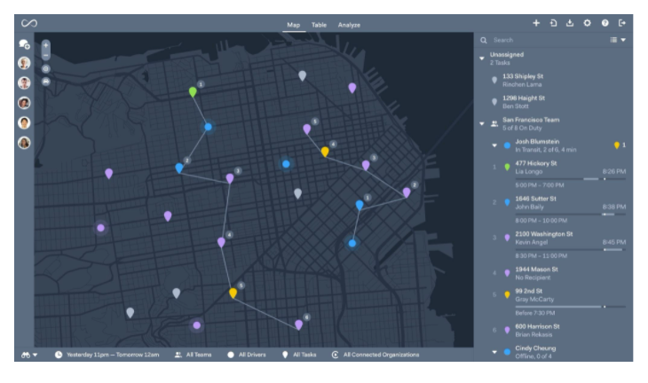Viewport: 648px width, 383px height.
Task: Click the green pin icon beside 477 Hickory St
Action: pyautogui.click(x=507, y=168)
